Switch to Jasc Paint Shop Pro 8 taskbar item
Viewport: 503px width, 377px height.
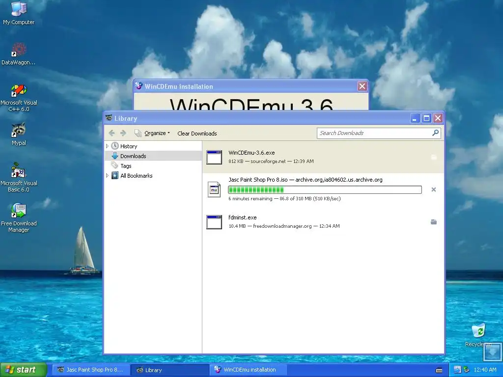point(91,370)
